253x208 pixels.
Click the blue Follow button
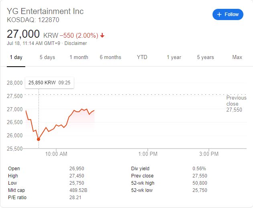click(x=228, y=14)
